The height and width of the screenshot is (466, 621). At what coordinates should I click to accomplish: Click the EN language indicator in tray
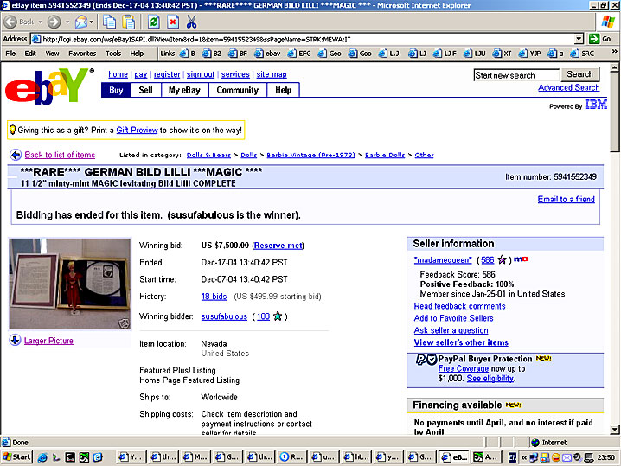click(512, 457)
